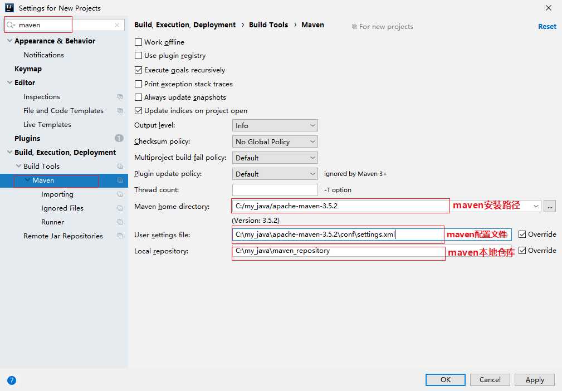
Task: Click project-level icon next to Inspections
Action: [x=120, y=97]
